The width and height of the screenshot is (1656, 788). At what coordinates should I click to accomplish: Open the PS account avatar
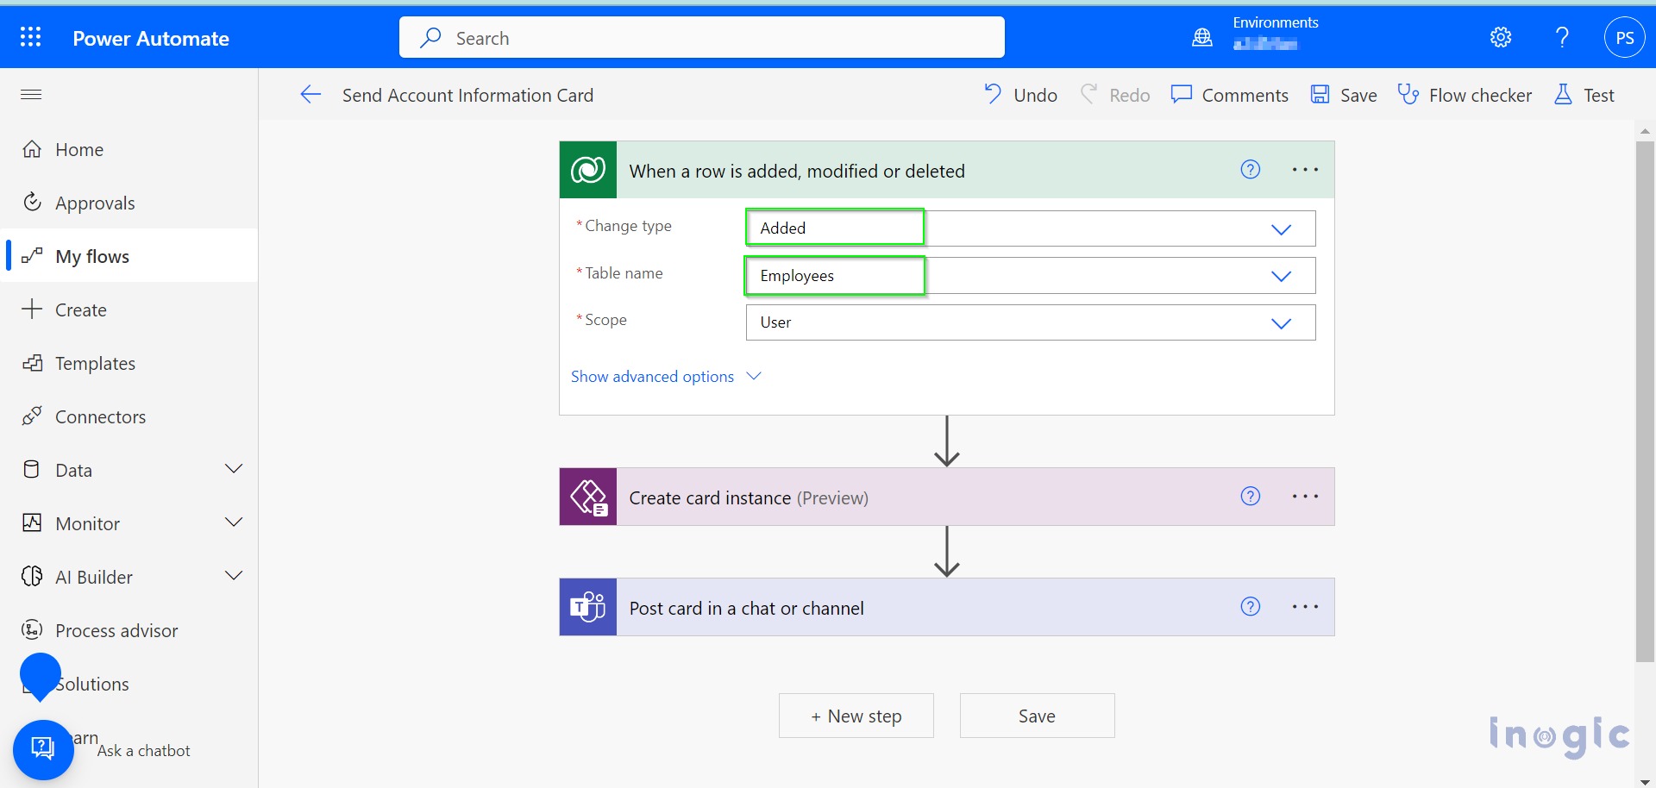pos(1624,37)
